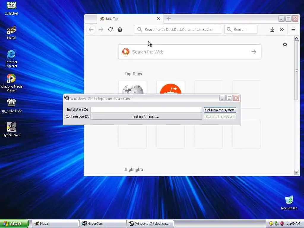Open the browser home page button
The height and width of the screenshot is (228, 304).
(120, 29)
